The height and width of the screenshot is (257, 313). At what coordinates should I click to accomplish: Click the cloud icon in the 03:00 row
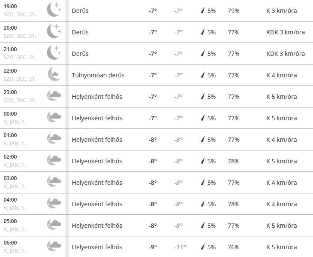[x=54, y=181]
